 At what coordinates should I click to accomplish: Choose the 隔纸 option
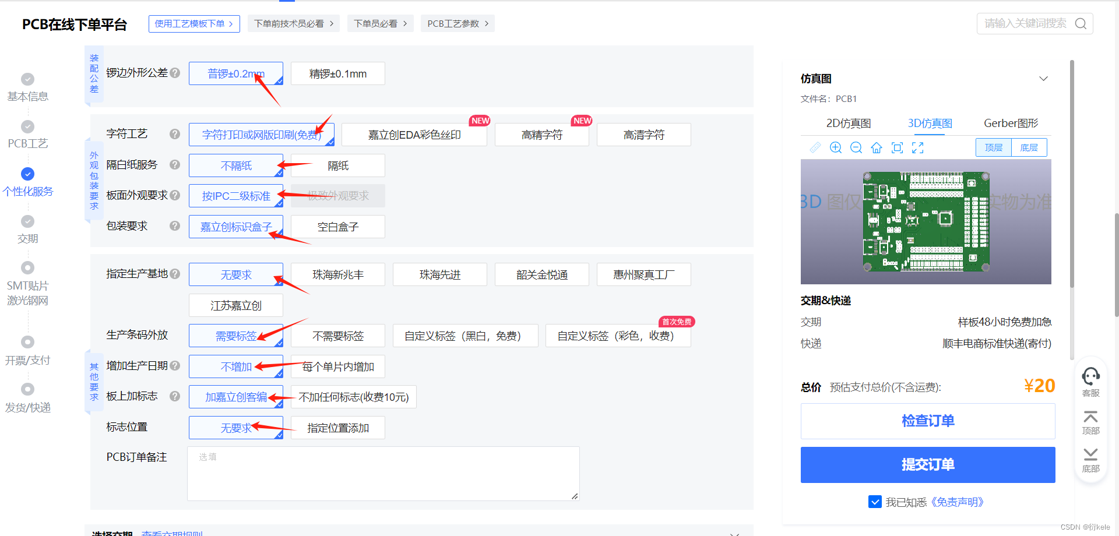point(338,165)
